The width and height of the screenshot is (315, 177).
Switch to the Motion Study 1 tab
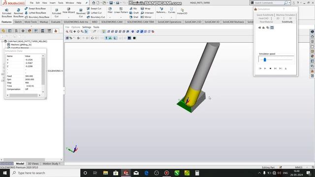51,164
